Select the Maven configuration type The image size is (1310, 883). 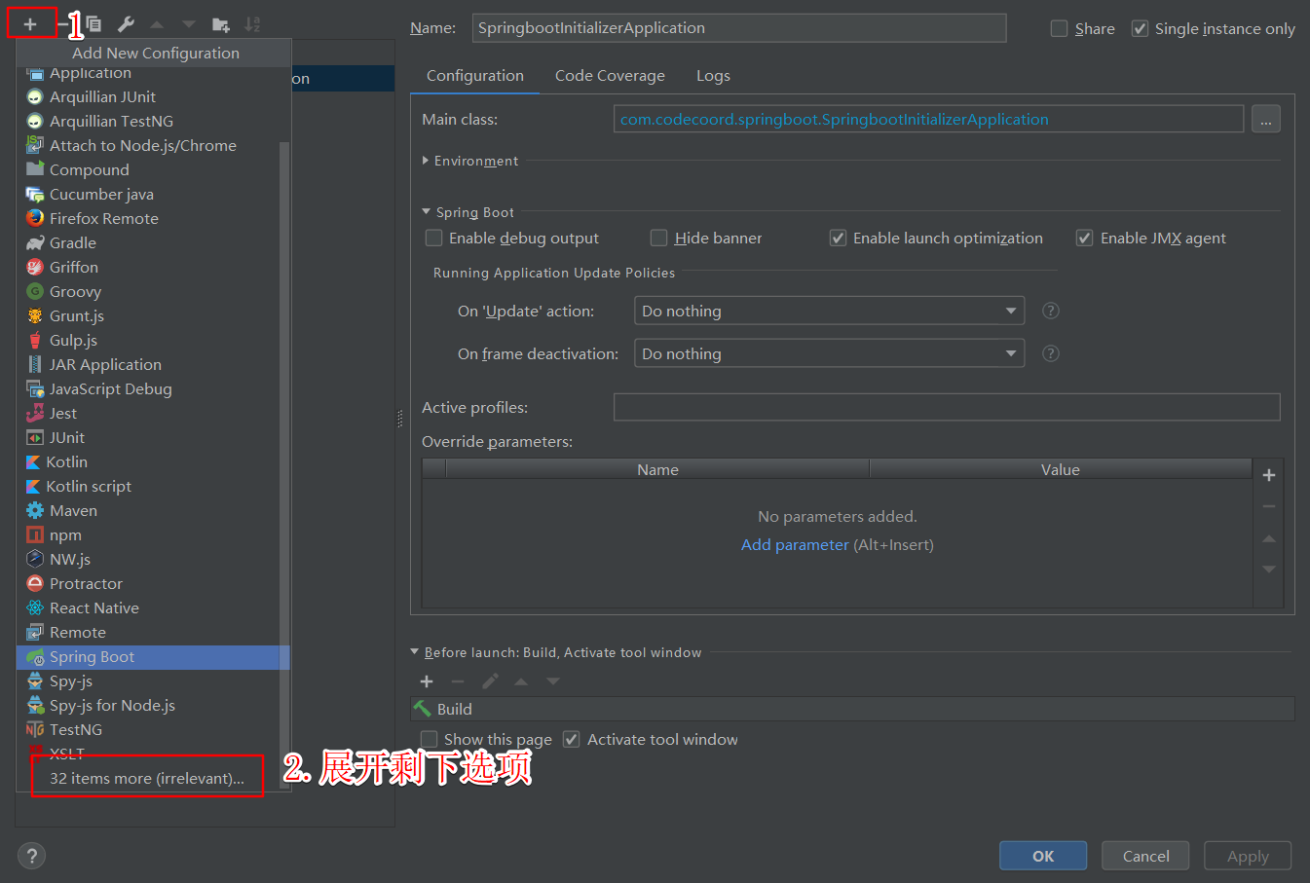[x=73, y=510]
